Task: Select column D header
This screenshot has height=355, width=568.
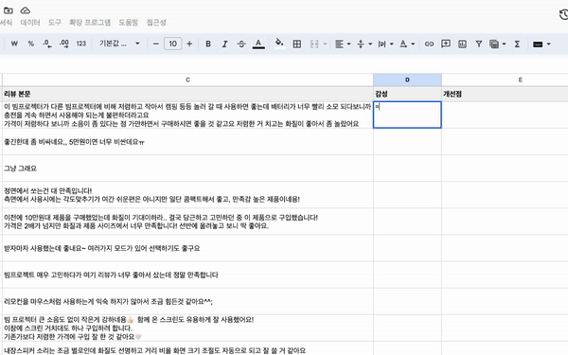Action: [407, 80]
